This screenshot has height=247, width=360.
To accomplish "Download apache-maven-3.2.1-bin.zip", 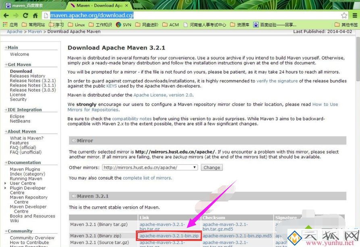I will tap(169, 236).
